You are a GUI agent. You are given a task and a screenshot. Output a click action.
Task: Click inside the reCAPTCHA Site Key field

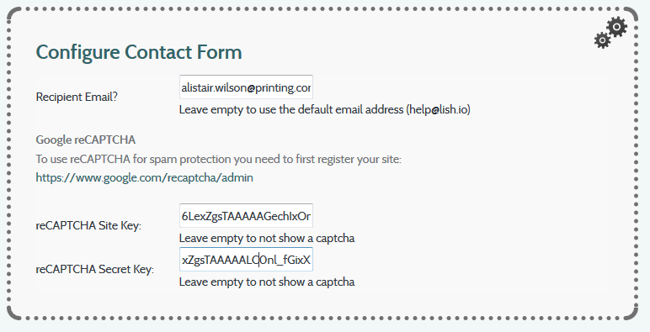click(x=246, y=216)
